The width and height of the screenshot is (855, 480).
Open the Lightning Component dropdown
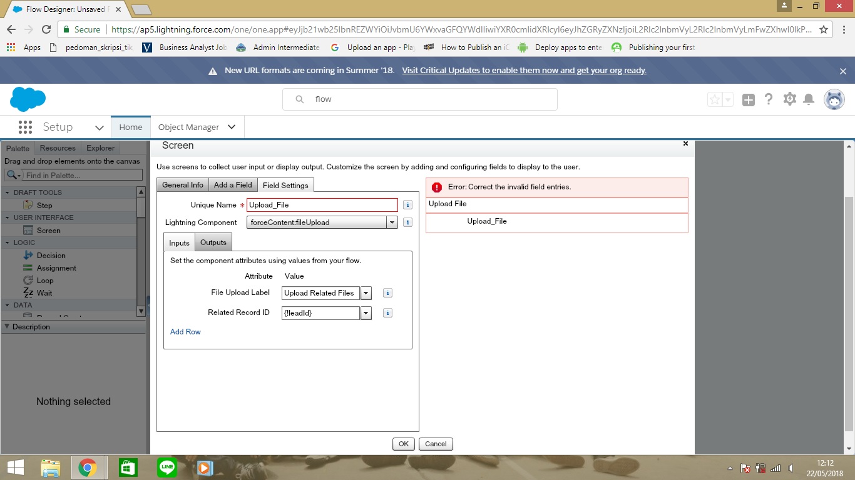(392, 222)
